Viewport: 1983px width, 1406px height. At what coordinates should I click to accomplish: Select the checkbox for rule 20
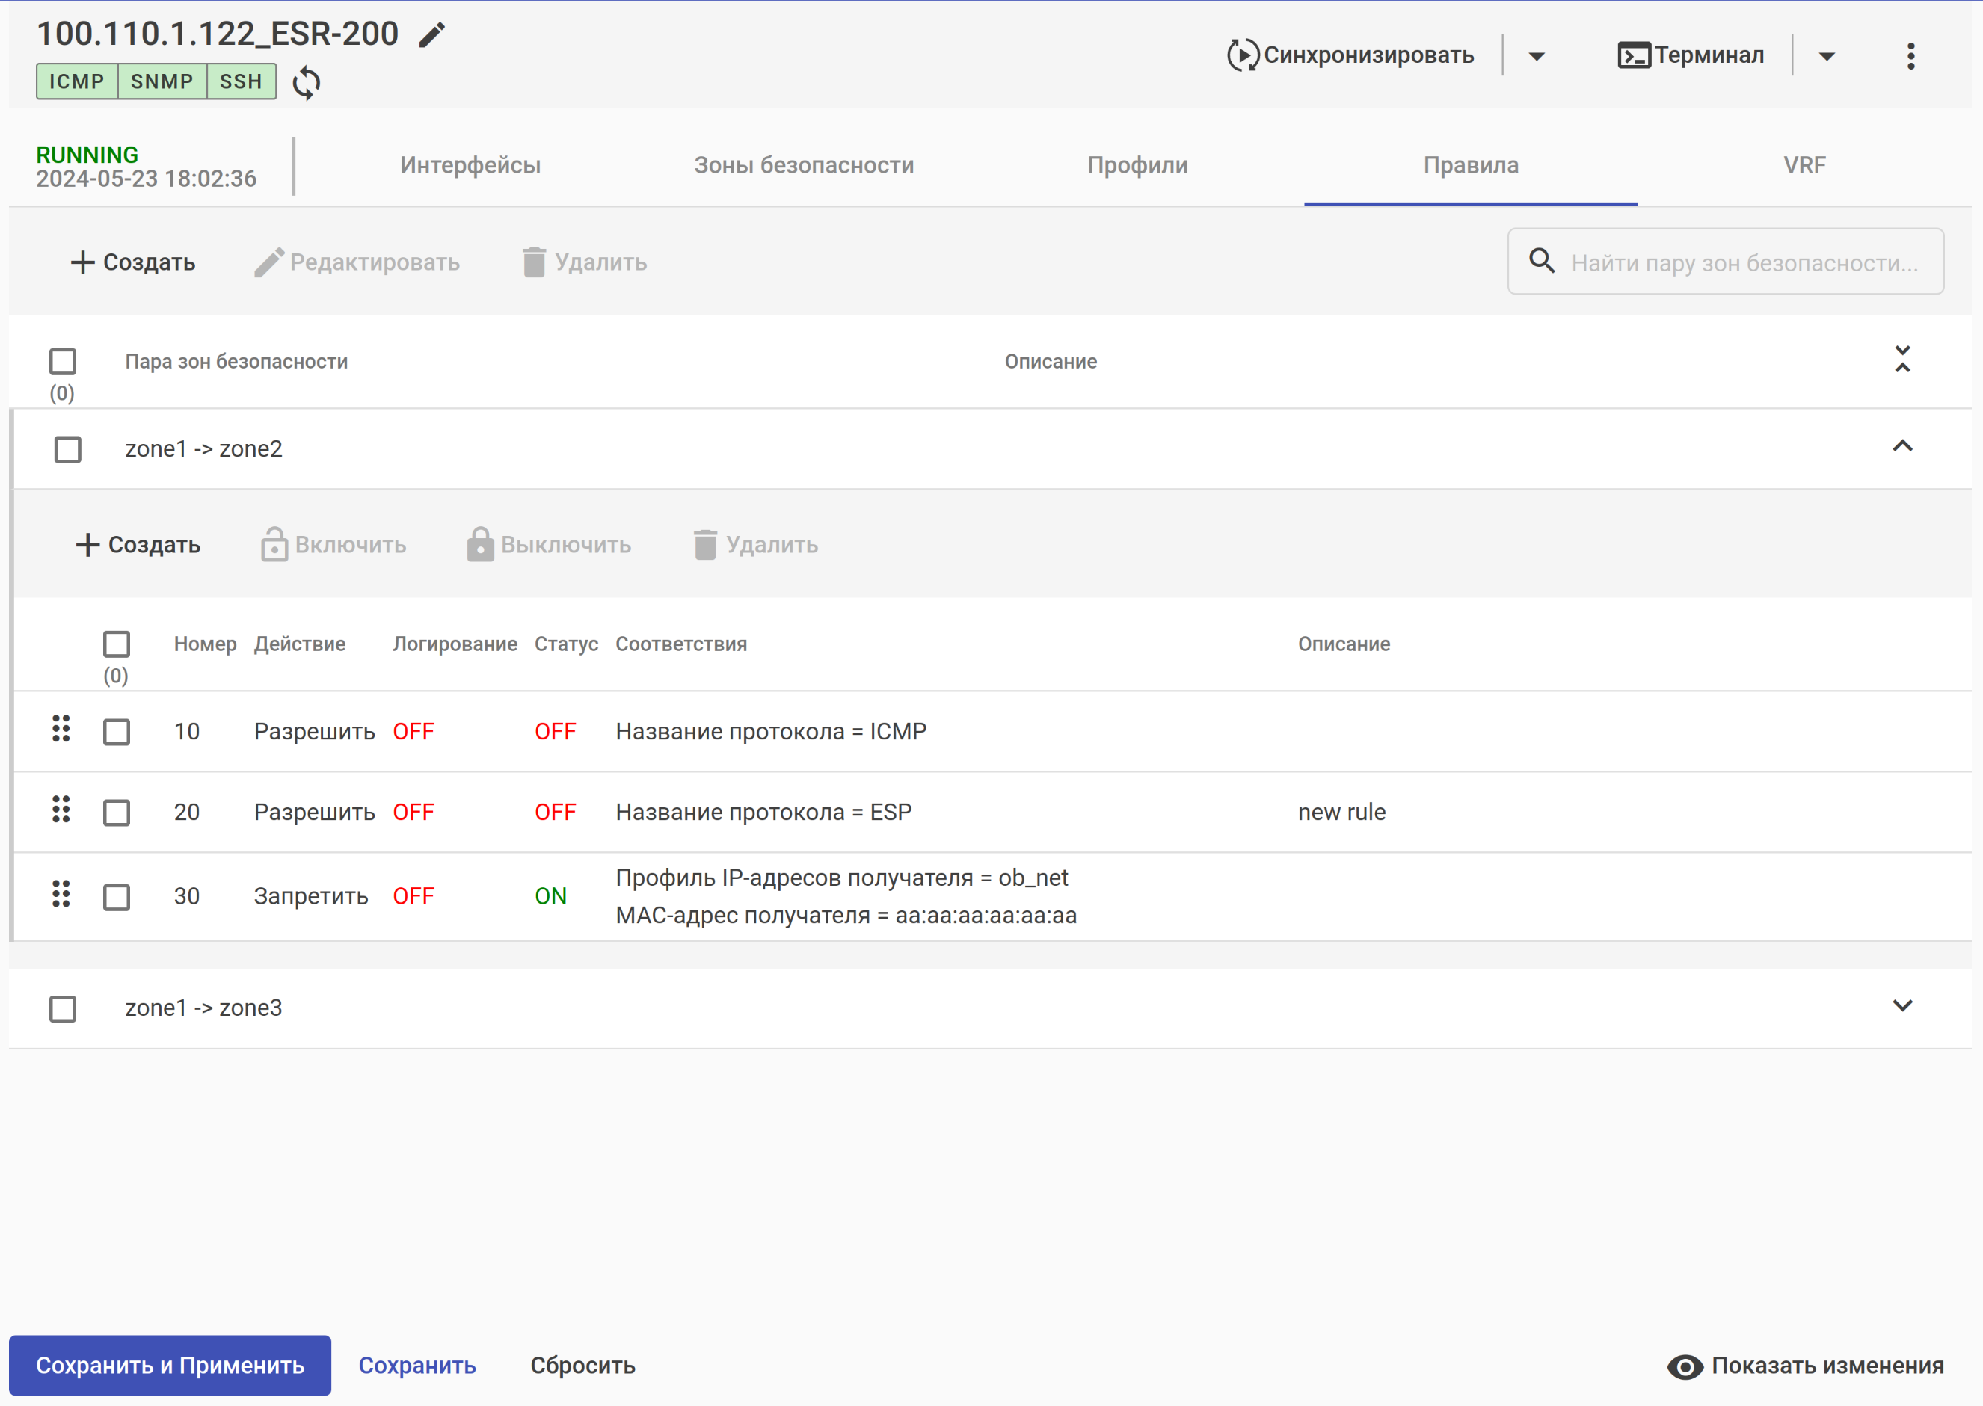116,813
